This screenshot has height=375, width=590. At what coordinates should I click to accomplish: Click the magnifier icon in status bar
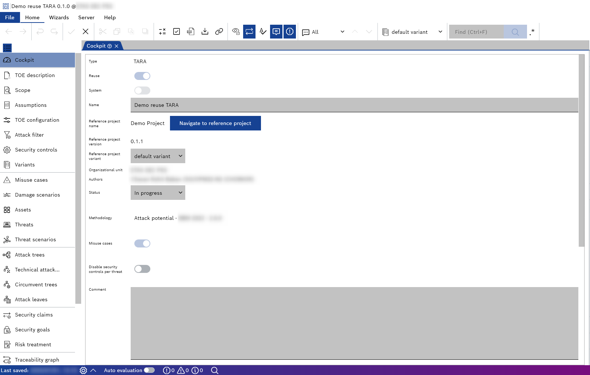[x=215, y=370]
